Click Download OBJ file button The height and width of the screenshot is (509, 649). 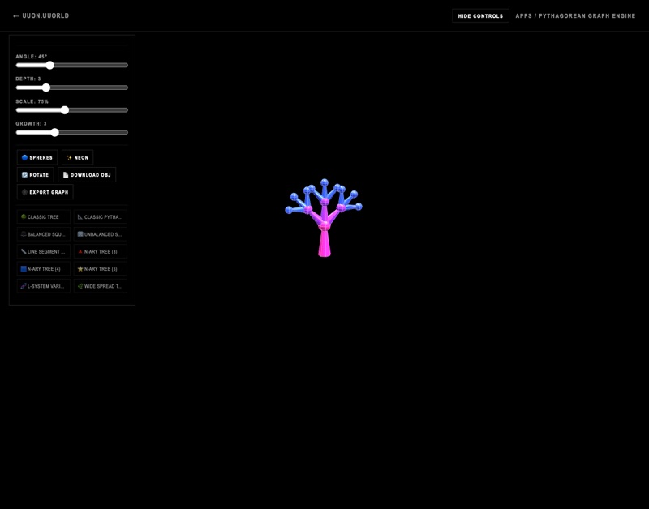87,175
